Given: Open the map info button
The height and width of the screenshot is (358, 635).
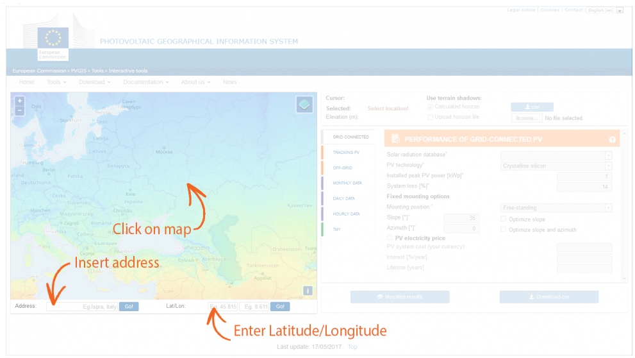Looking at the screenshot, I should tap(308, 291).
